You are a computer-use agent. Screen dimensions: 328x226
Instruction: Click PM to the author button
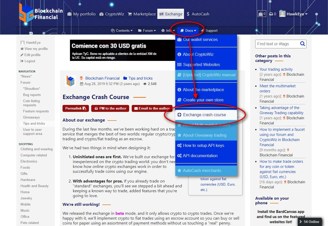(x=110, y=108)
